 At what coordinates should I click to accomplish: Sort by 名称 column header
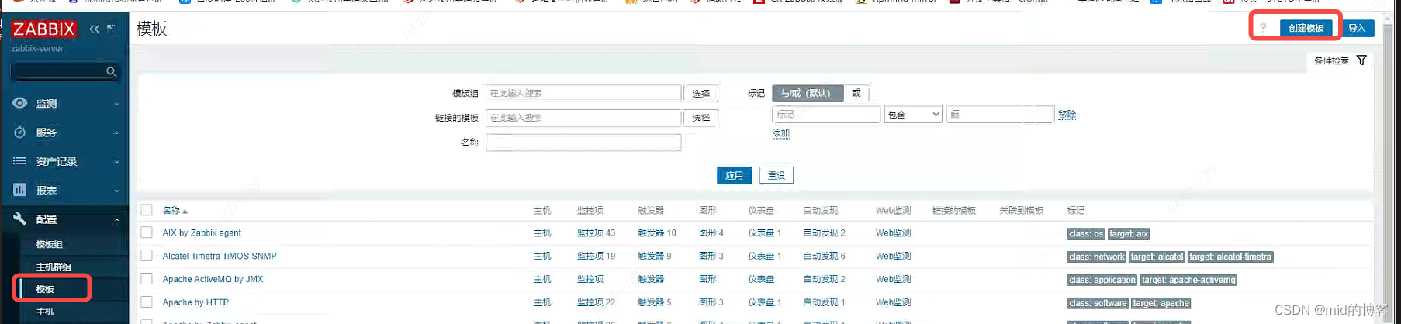[x=171, y=210]
